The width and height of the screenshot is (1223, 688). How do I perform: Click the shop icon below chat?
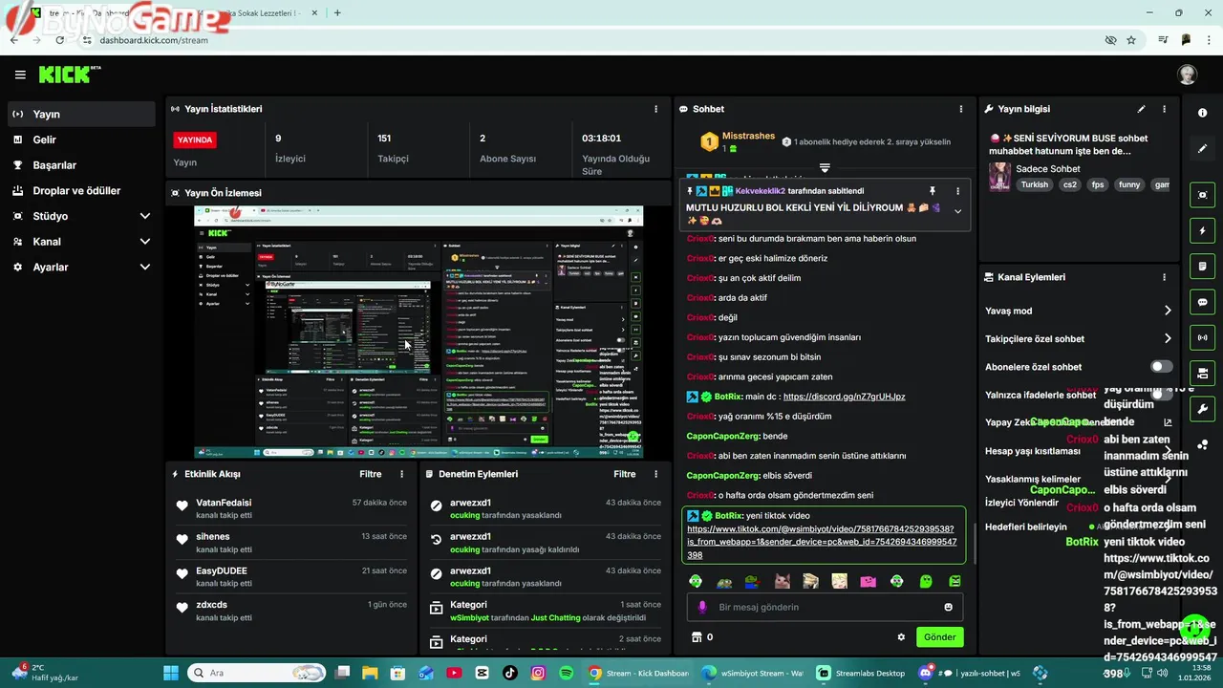[x=697, y=637]
